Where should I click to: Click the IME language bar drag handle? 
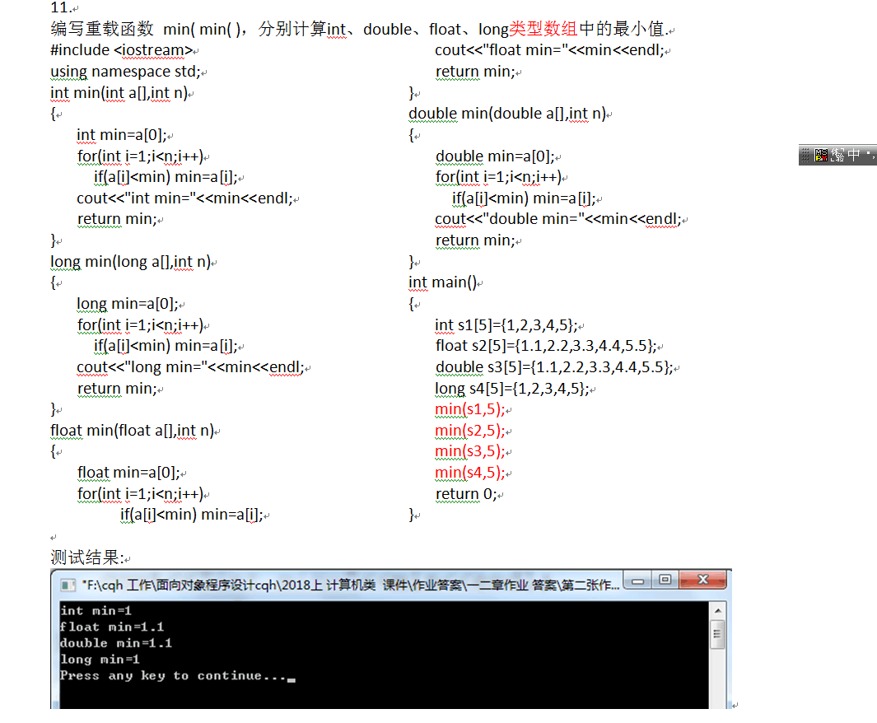806,155
